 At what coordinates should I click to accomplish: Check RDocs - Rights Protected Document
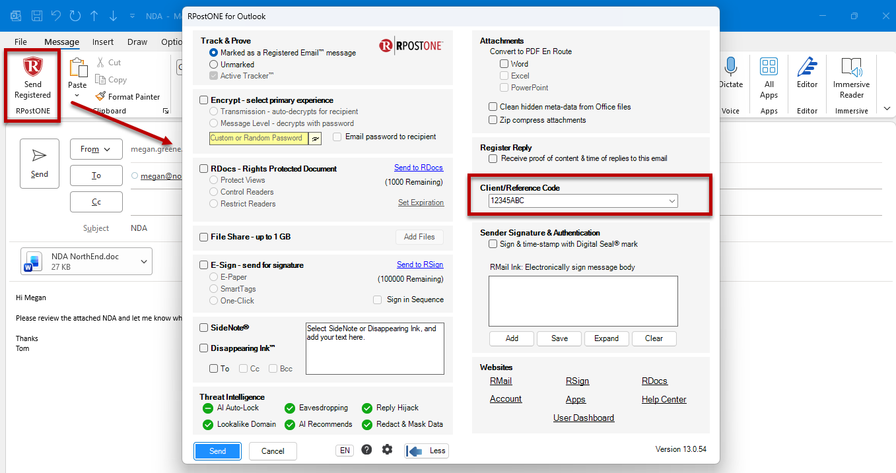point(204,169)
